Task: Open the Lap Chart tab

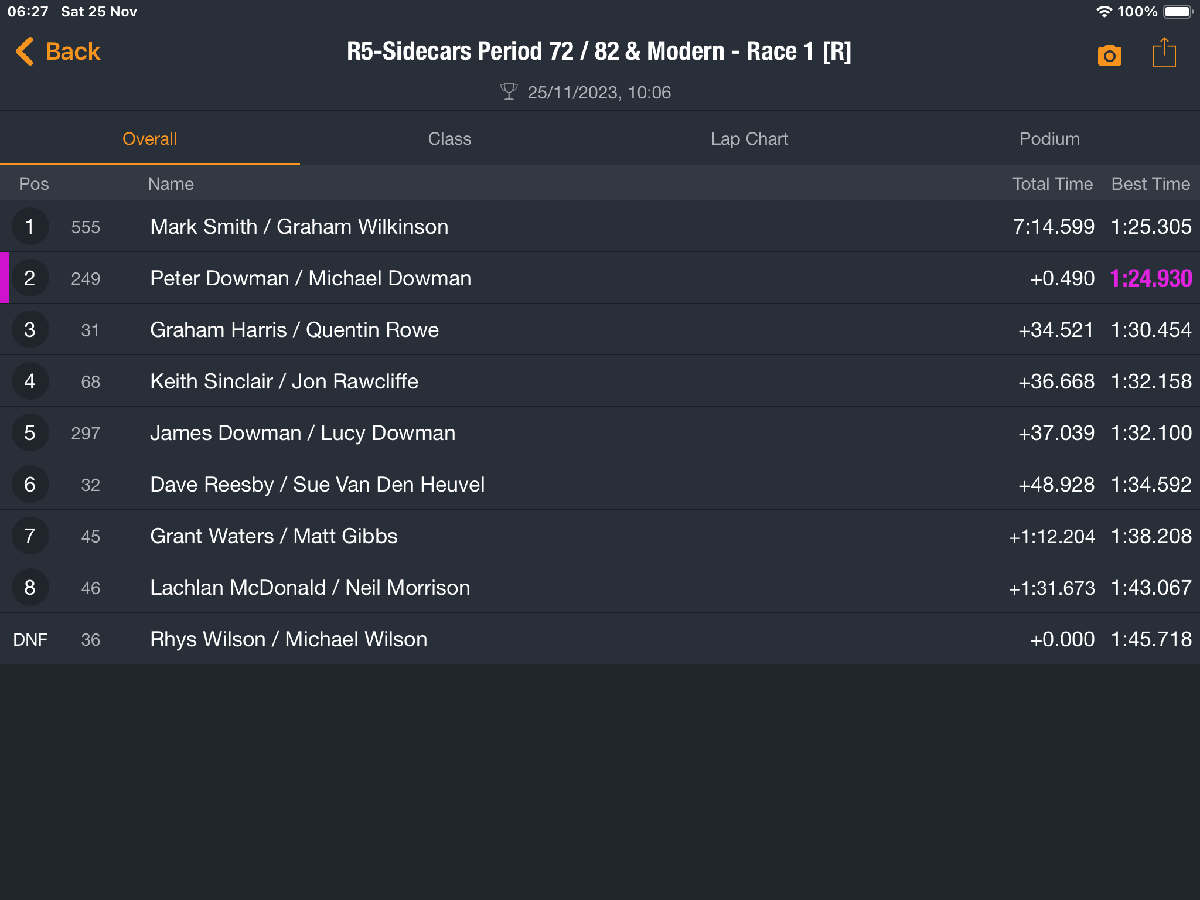Action: pyautogui.click(x=749, y=139)
